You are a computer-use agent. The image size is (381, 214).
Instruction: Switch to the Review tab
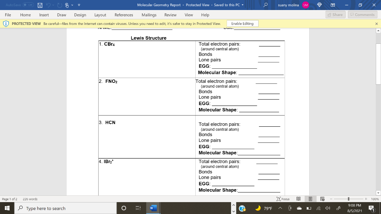[170, 15]
